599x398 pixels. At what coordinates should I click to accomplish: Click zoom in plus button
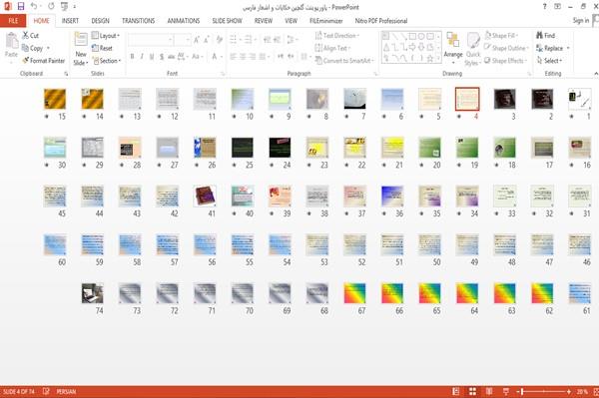click(569, 391)
